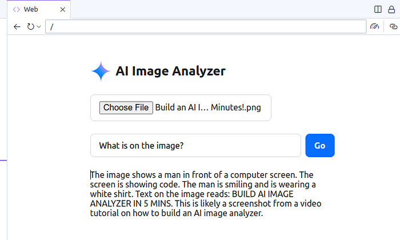Select the Web tab label
Image resolution: width=400 pixels, height=240 pixels.
[x=31, y=10]
